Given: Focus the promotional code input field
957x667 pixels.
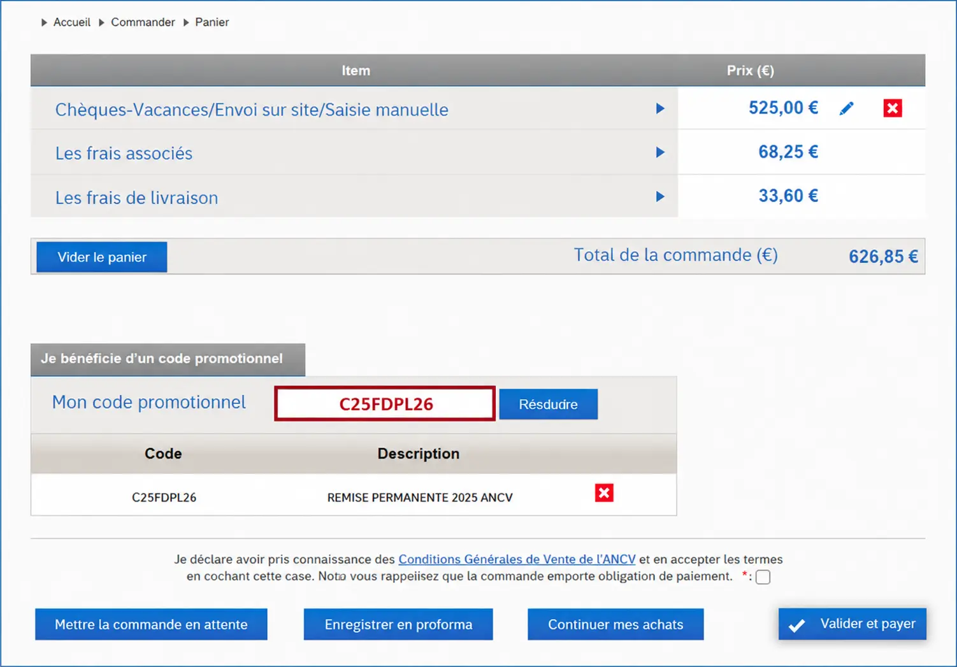Looking at the screenshot, I should coord(385,404).
